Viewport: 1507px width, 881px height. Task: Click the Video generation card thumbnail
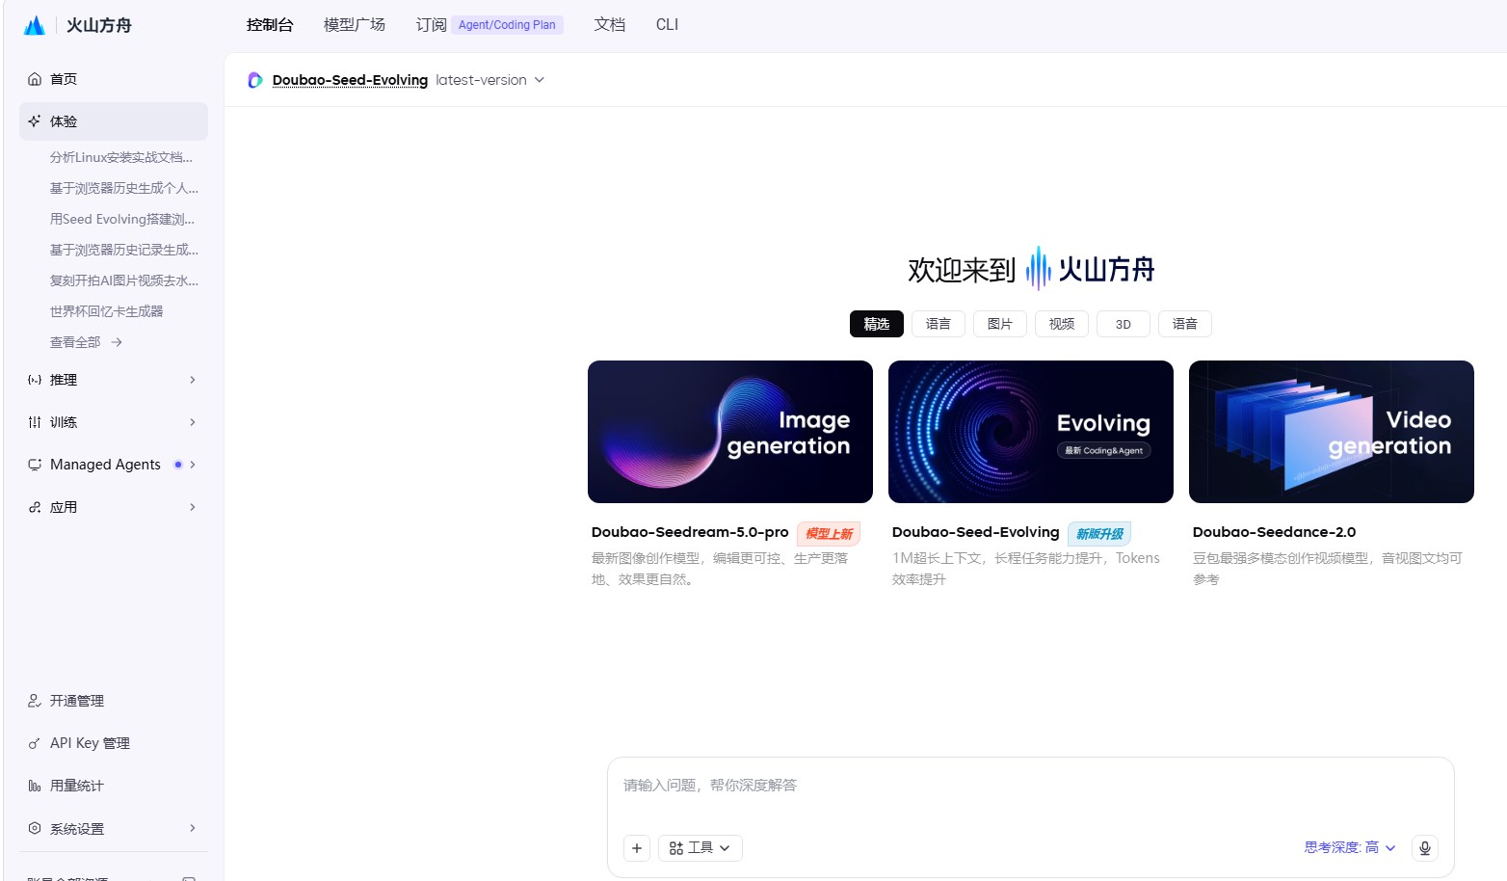coord(1332,432)
